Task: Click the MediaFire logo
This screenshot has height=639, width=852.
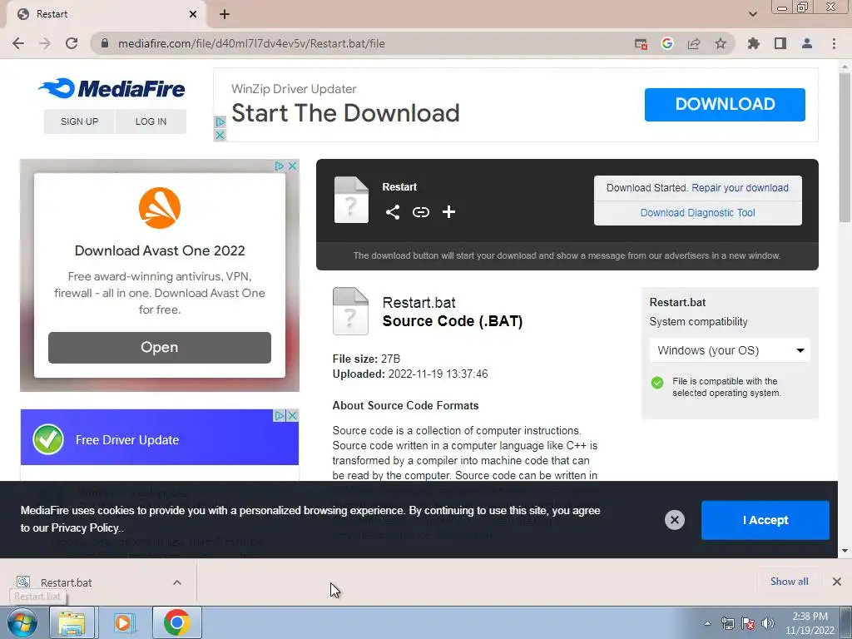Action: [111, 88]
